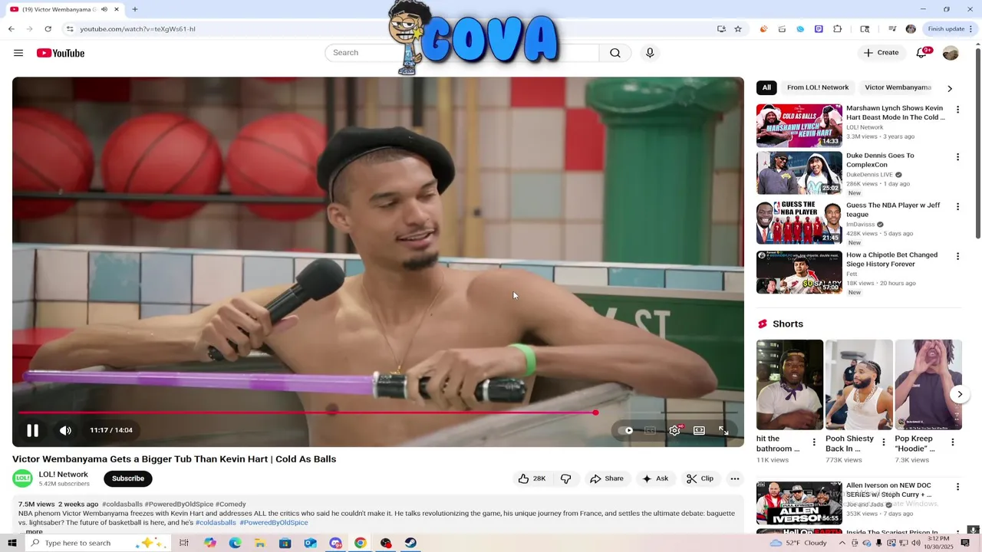Image resolution: width=982 pixels, height=552 pixels.
Task: Open the Chipotle Bet video title
Action: click(x=891, y=259)
